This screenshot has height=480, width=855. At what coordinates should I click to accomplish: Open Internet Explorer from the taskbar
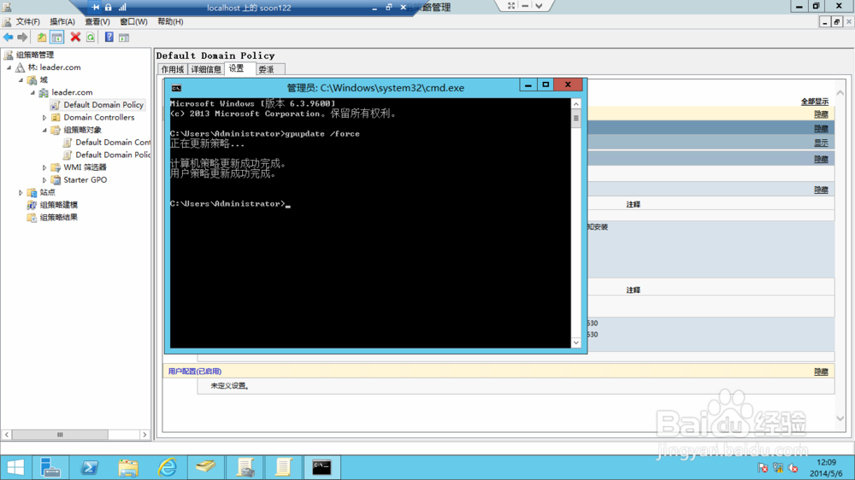[x=167, y=467]
